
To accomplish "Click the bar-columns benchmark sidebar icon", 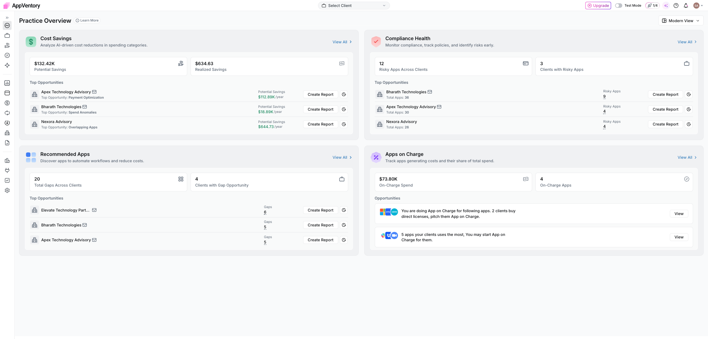I will coord(7,161).
